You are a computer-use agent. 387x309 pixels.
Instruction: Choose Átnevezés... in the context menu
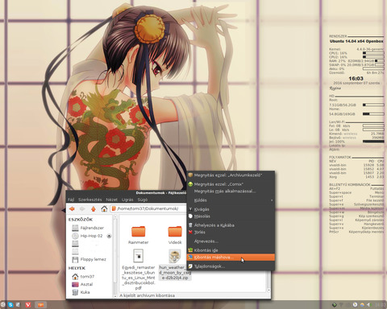point(231,241)
